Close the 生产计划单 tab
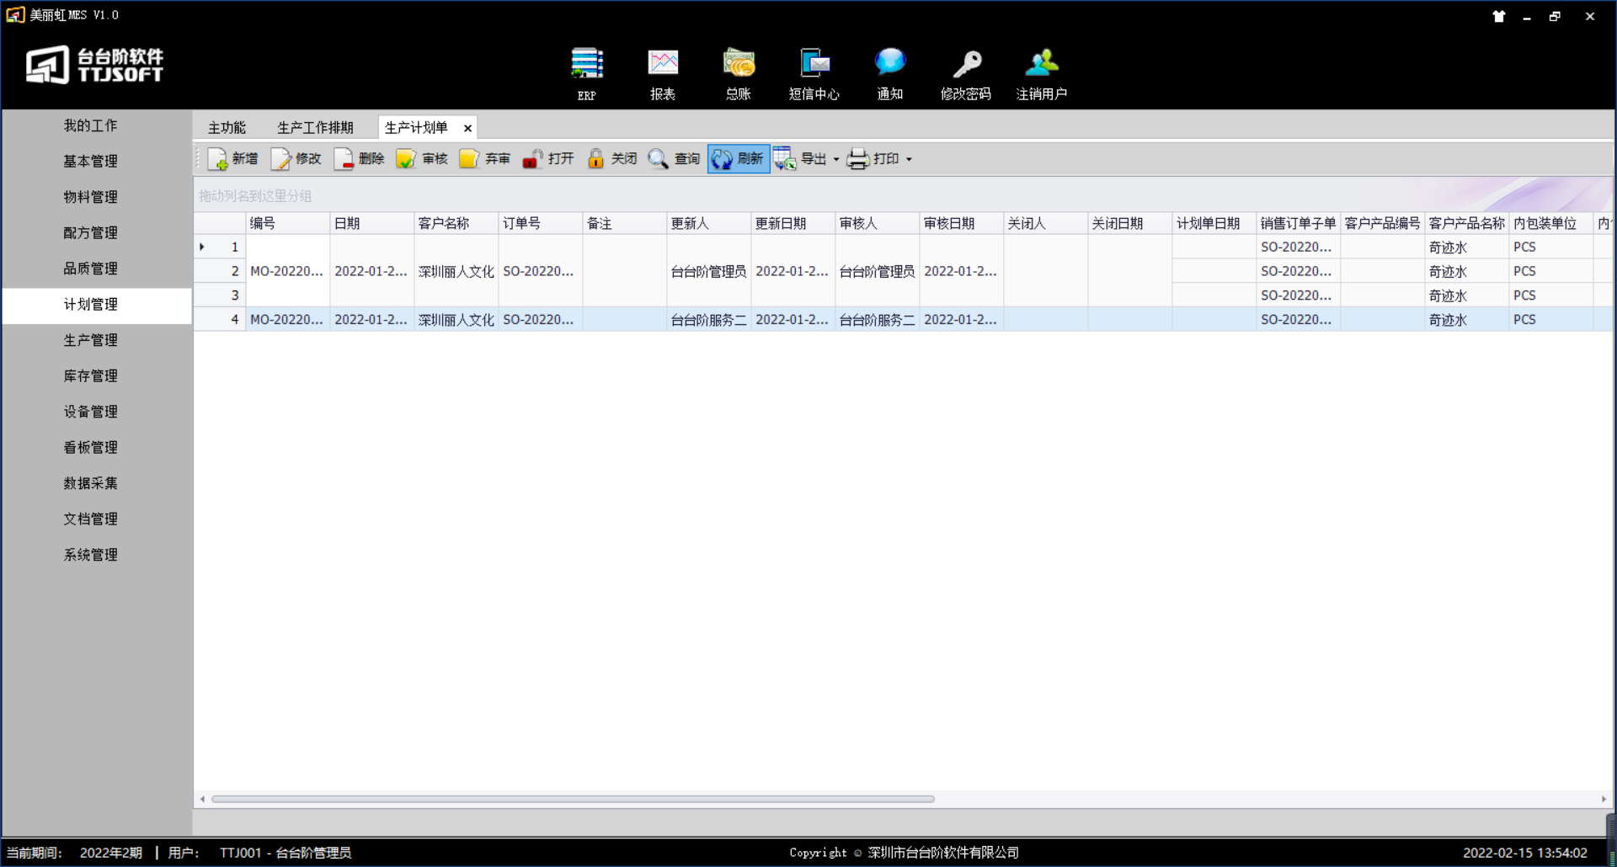1617x867 pixels. tap(467, 129)
